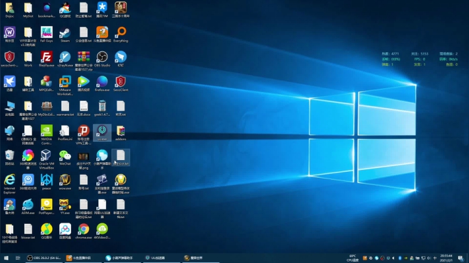Launch the QQ Music shortcut
The image size is (469, 263).
tap(46, 231)
